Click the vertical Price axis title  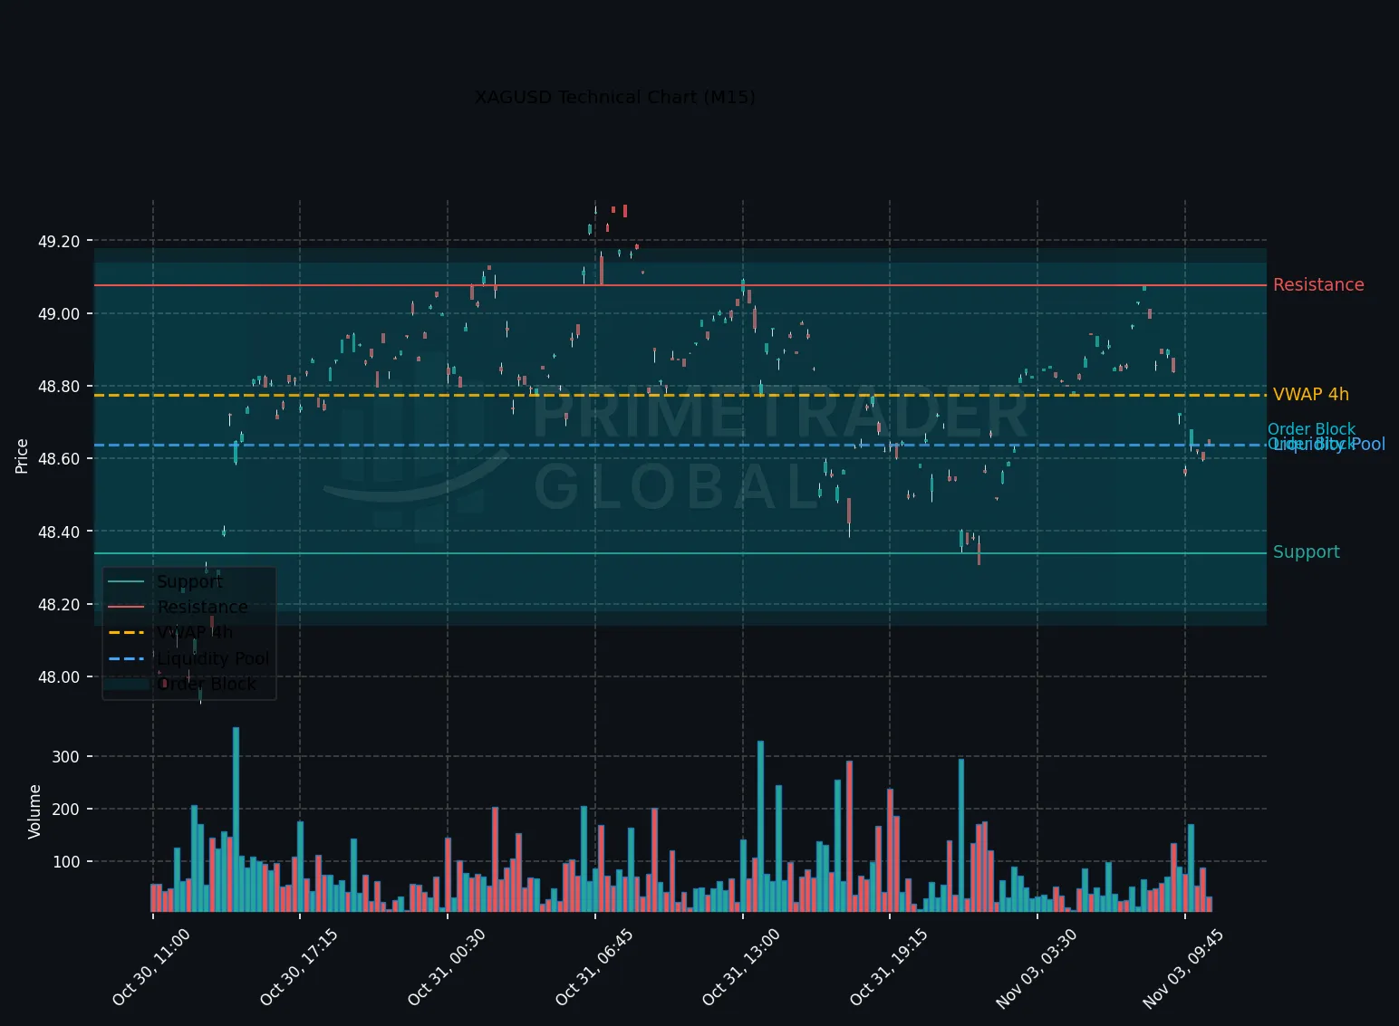22,455
